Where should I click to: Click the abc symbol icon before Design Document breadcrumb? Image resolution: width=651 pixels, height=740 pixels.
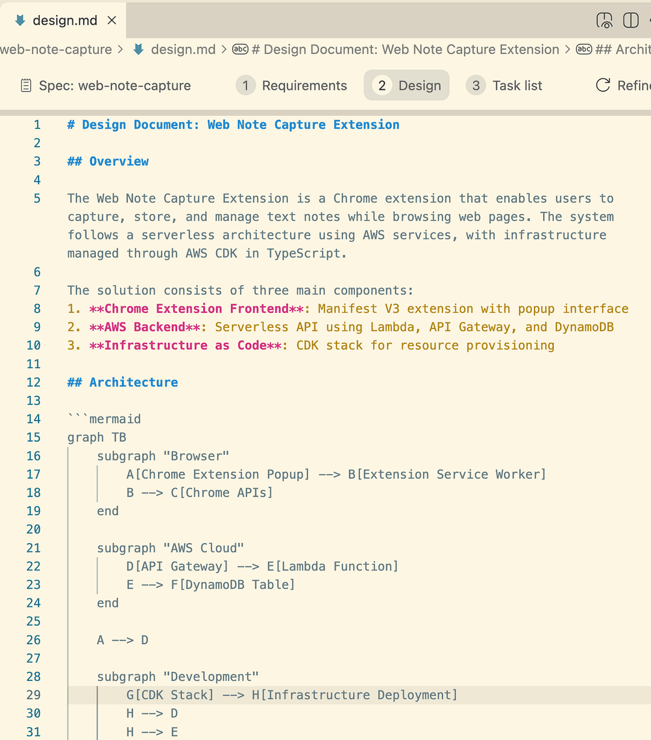(x=240, y=49)
